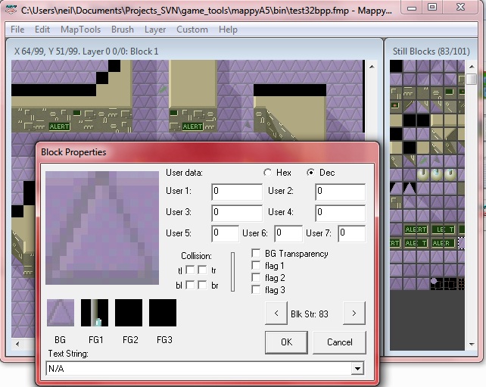The image size is (486, 387).
Task: Open the Layer menu
Action: pos(155,30)
